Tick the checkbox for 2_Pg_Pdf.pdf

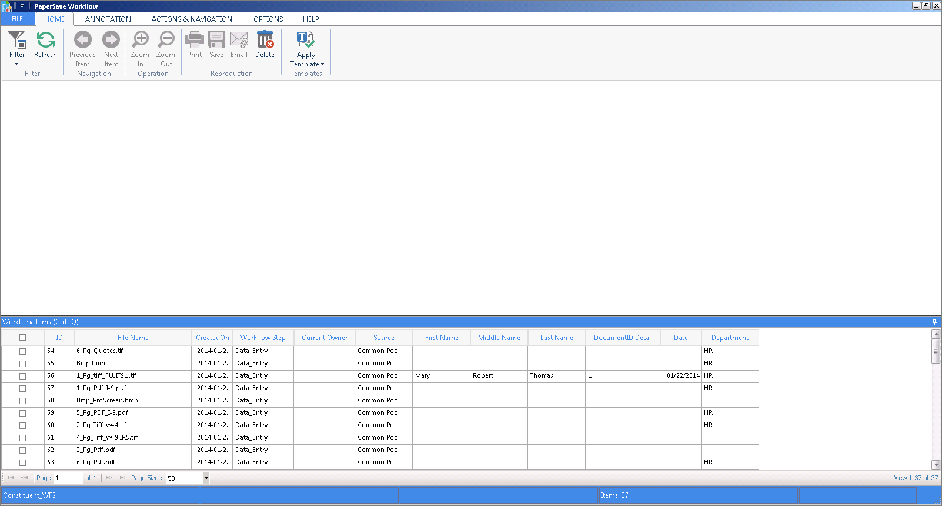(22, 450)
